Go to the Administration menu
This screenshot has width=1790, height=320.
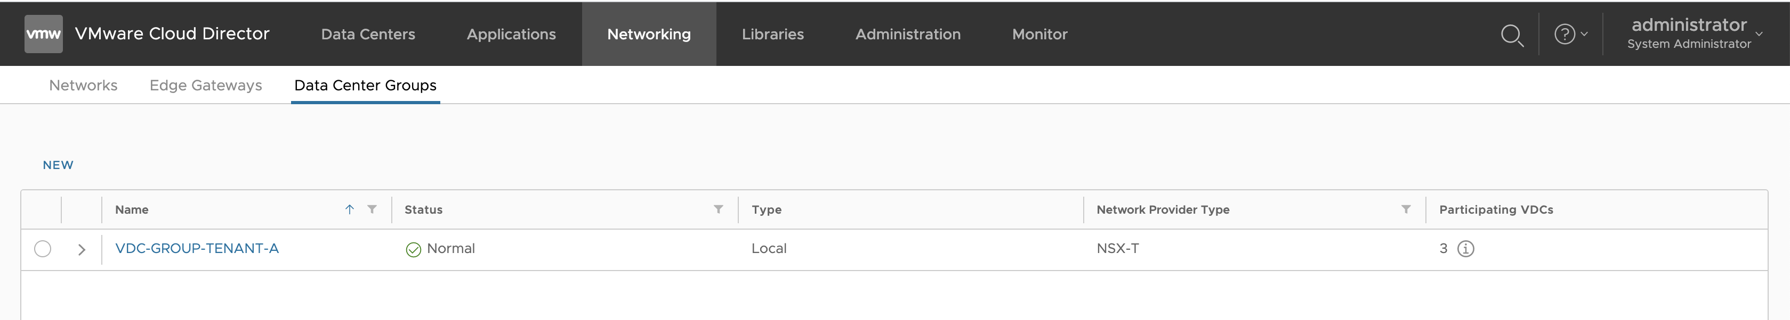907,34
